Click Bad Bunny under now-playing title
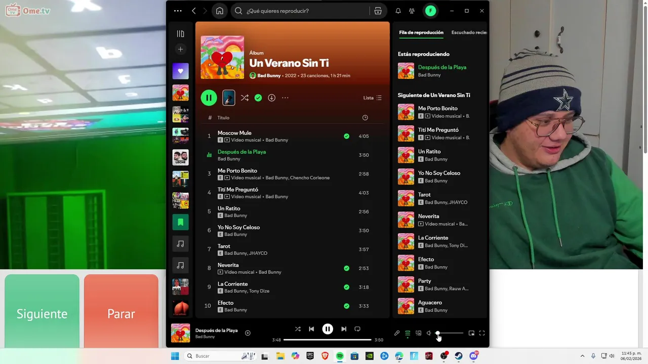648x364 pixels. (205, 337)
